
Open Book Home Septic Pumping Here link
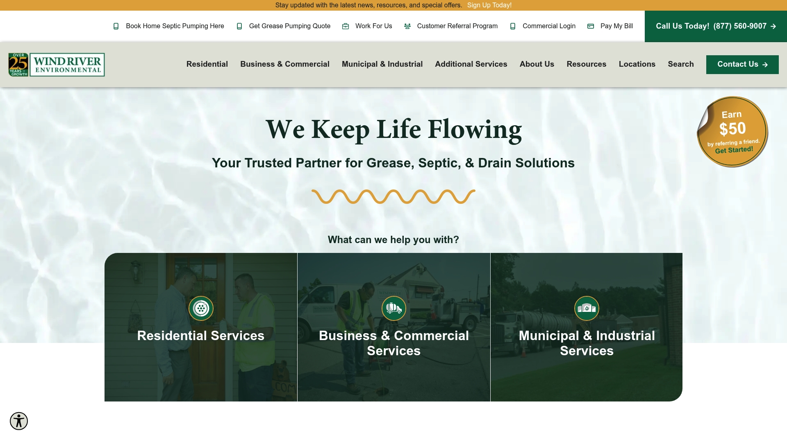click(x=175, y=26)
